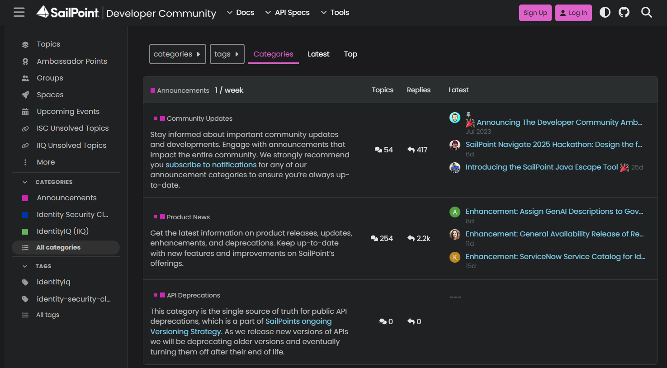The image size is (667, 368).
Task: Switch to the Latest tab
Action: (x=318, y=54)
